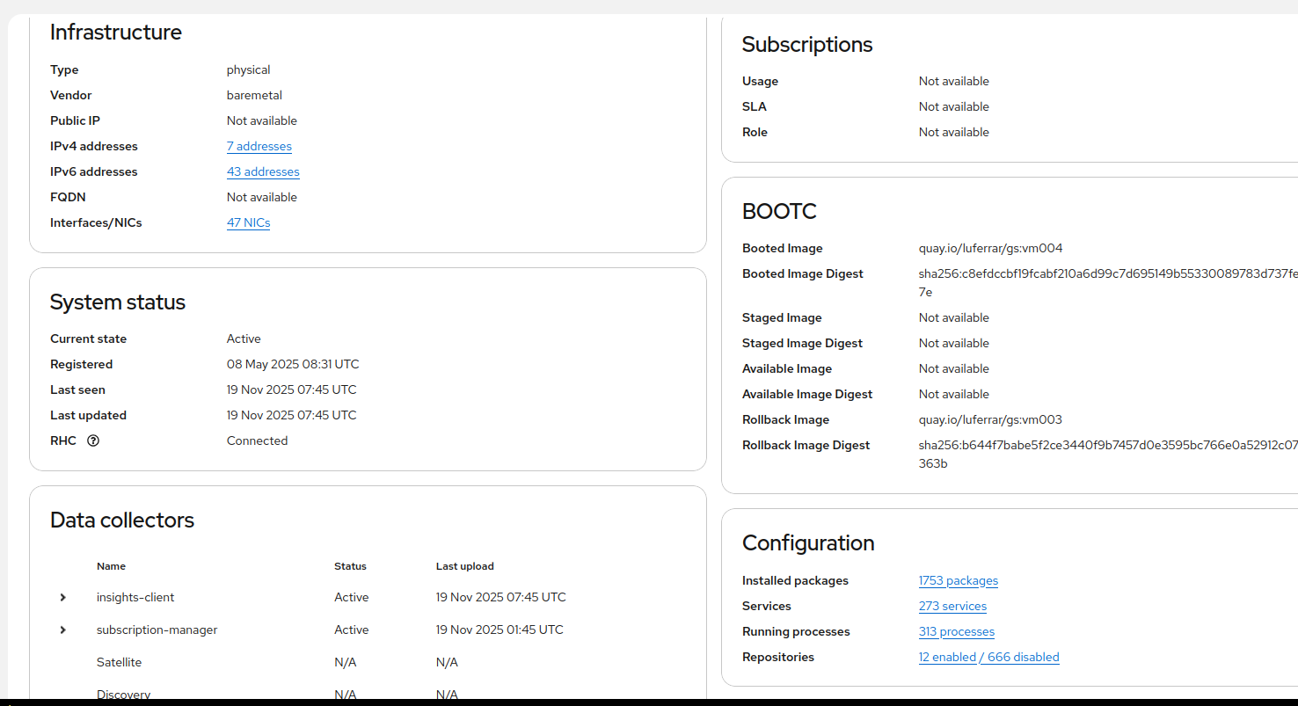
Task: Click the BOOTC card heading
Action: [x=779, y=211]
